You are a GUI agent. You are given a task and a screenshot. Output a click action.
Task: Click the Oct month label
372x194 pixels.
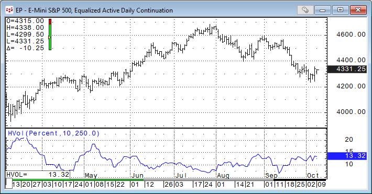point(313,176)
